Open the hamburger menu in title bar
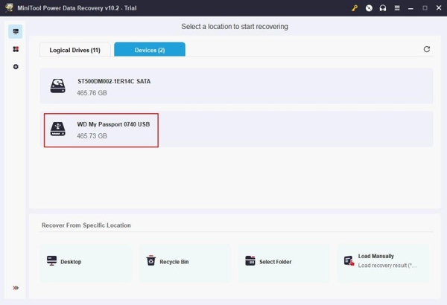This screenshot has width=447, height=305. tap(397, 8)
